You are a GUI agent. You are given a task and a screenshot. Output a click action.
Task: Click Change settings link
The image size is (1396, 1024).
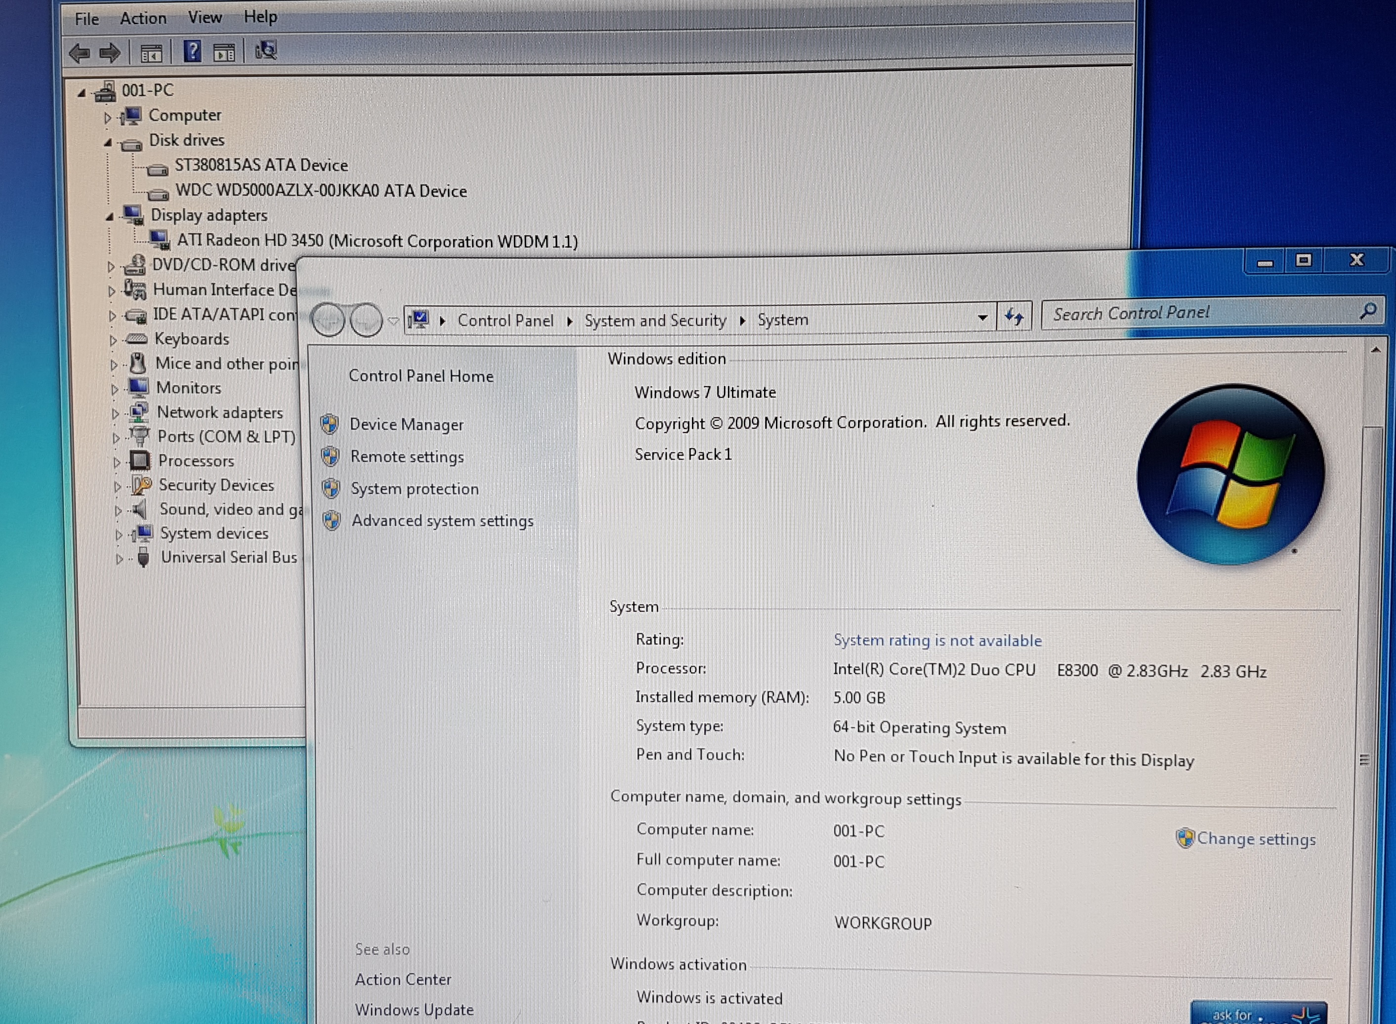(x=1256, y=839)
